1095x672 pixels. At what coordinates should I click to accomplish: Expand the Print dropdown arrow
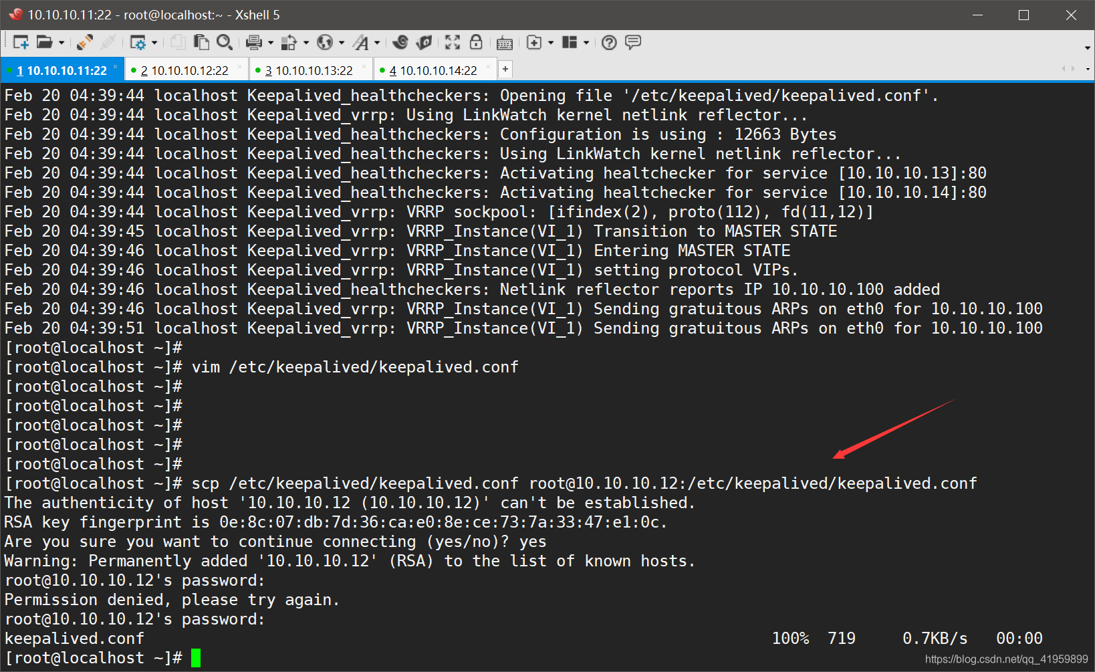coord(271,43)
